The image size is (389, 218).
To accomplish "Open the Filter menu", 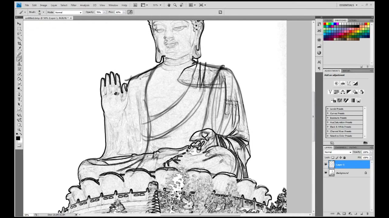I will (74, 5).
